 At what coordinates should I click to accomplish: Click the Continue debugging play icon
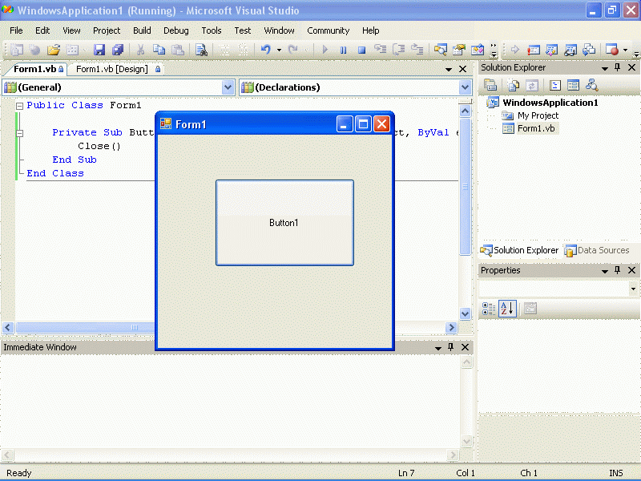tap(325, 50)
